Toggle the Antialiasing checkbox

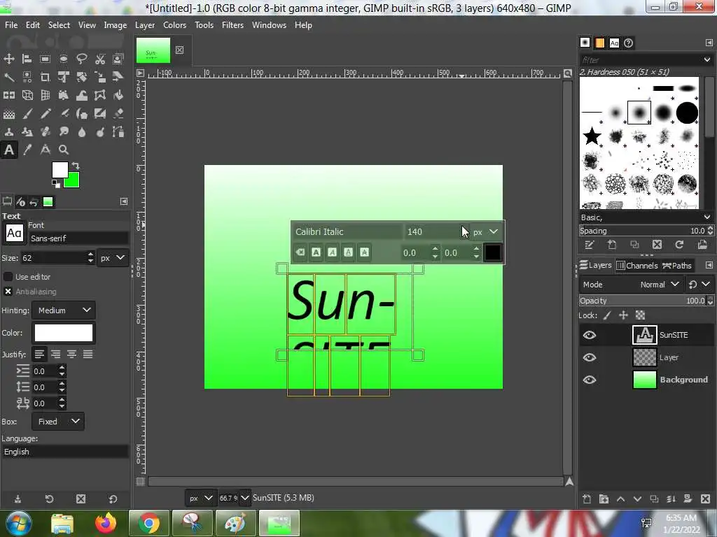point(8,292)
